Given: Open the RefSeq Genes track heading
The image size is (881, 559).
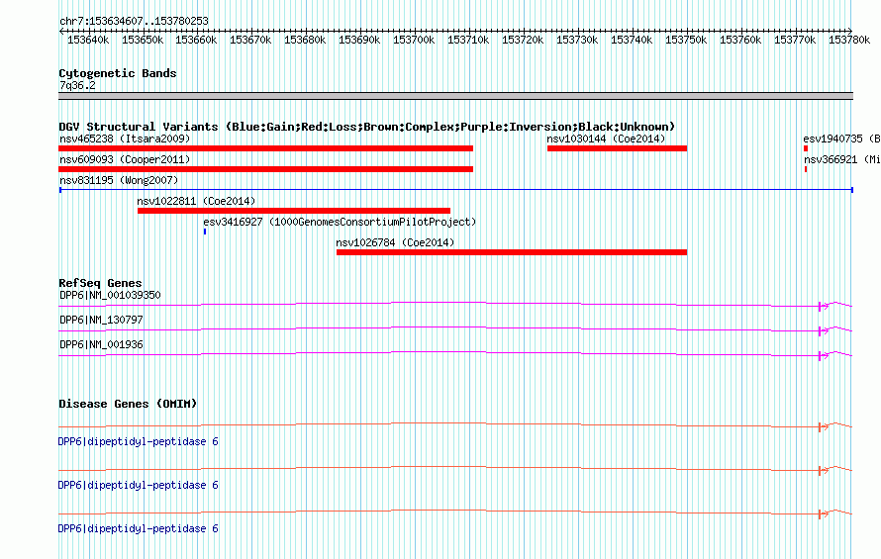Looking at the screenshot, I should click(101, 283).
